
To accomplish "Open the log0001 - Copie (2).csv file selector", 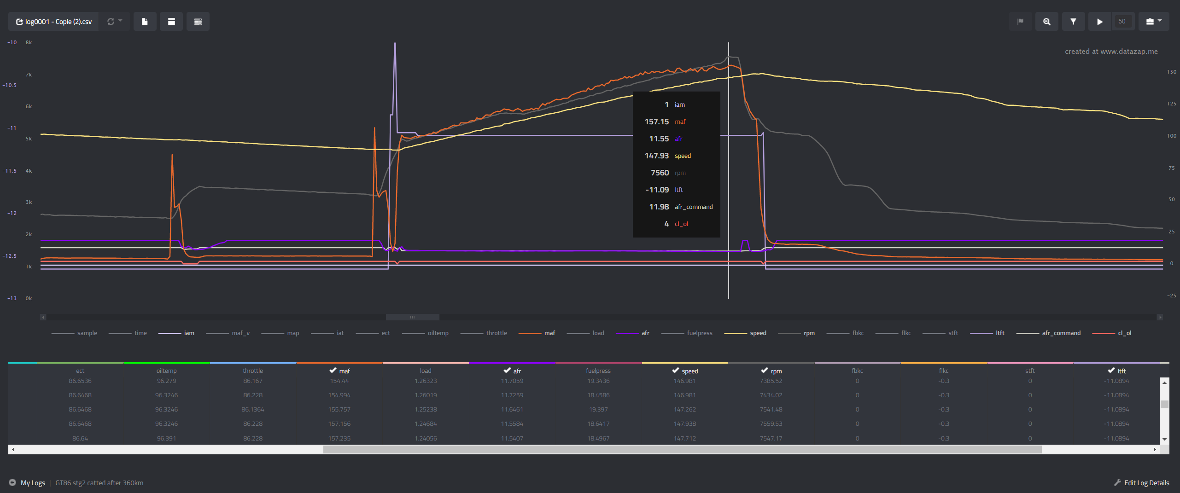I will [x=54, y=22].
